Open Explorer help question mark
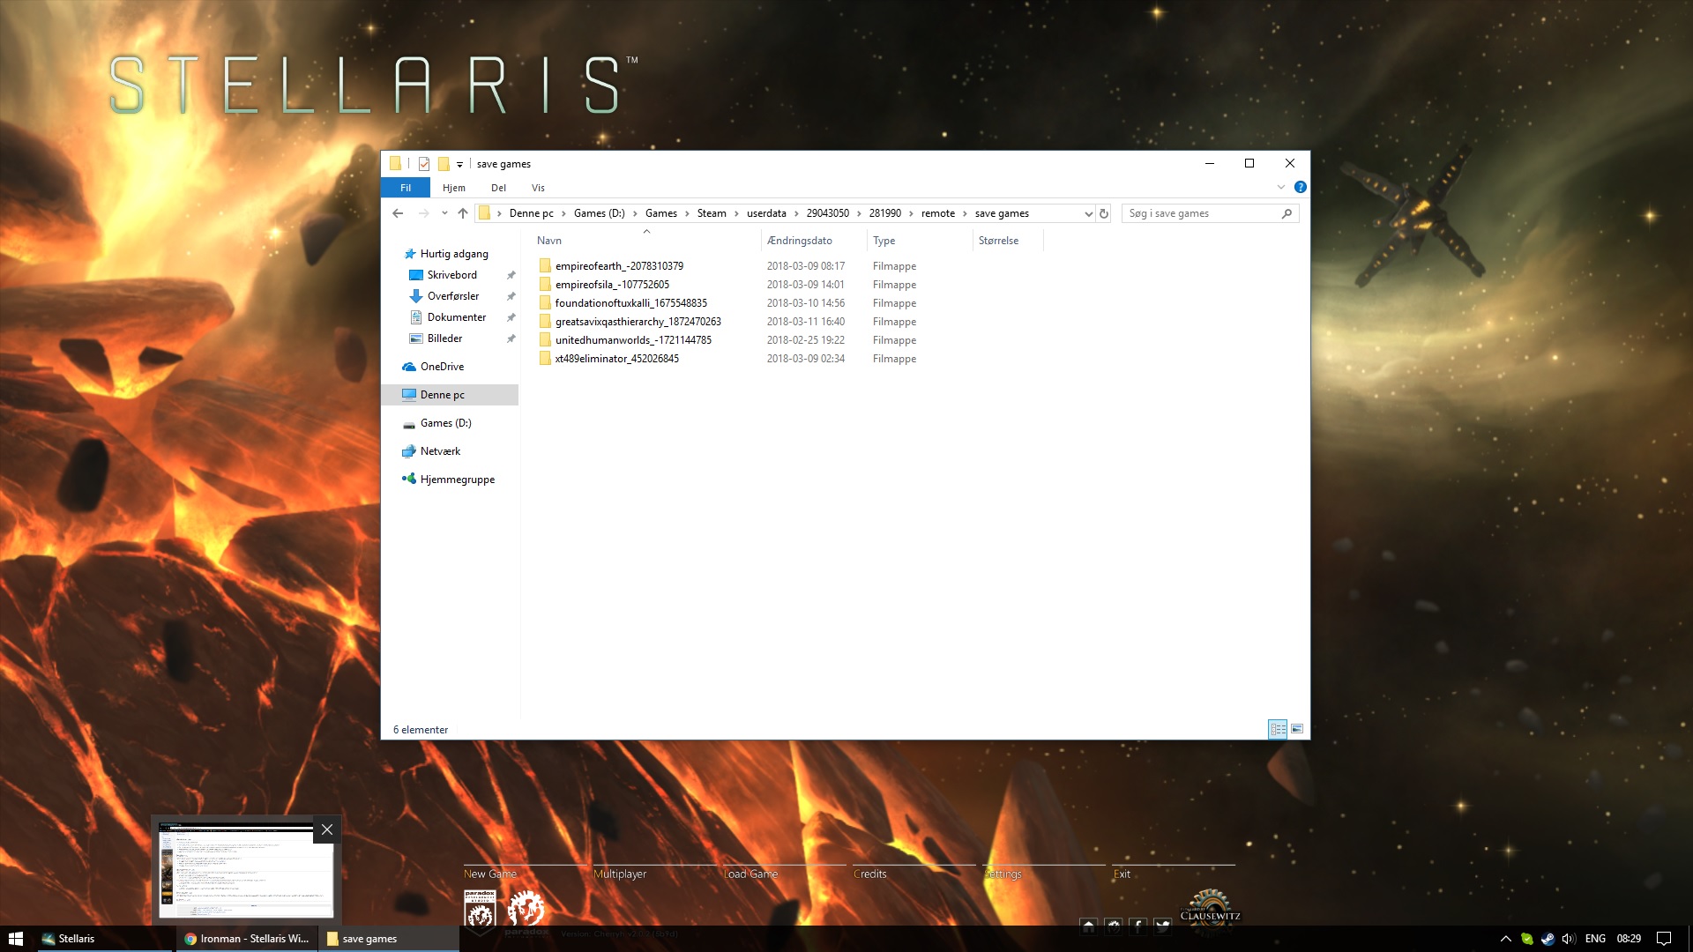 pos(1300,188)
